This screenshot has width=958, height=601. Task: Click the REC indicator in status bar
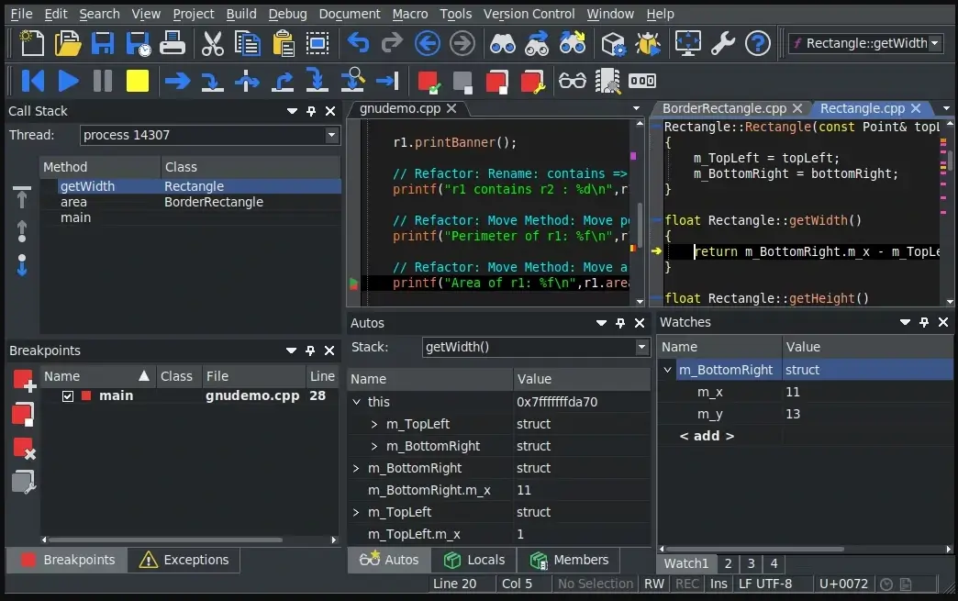click(x=686, y=584)
